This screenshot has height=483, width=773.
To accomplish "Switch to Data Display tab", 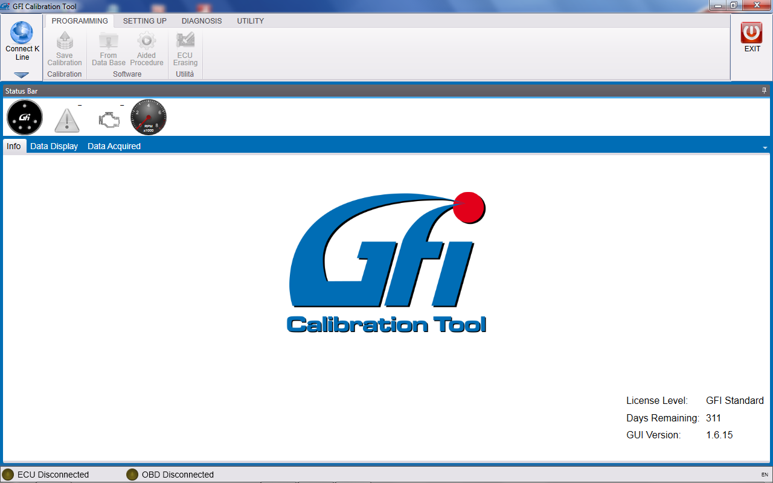I will coord(54,146).
